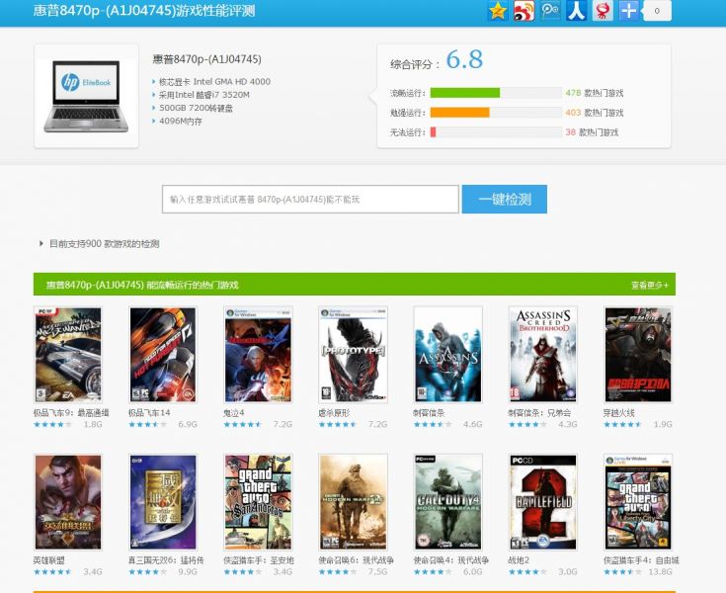Click star rating under 英雄联盟

coord(52,571)
